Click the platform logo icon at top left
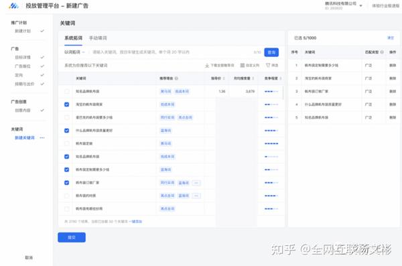The width and height of the screenshot is (402, 266). tap(13, 5)
